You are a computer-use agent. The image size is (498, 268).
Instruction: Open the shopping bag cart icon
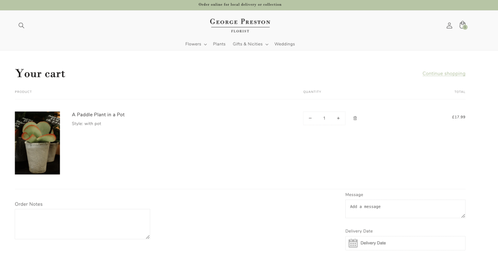tap(463, 25)
